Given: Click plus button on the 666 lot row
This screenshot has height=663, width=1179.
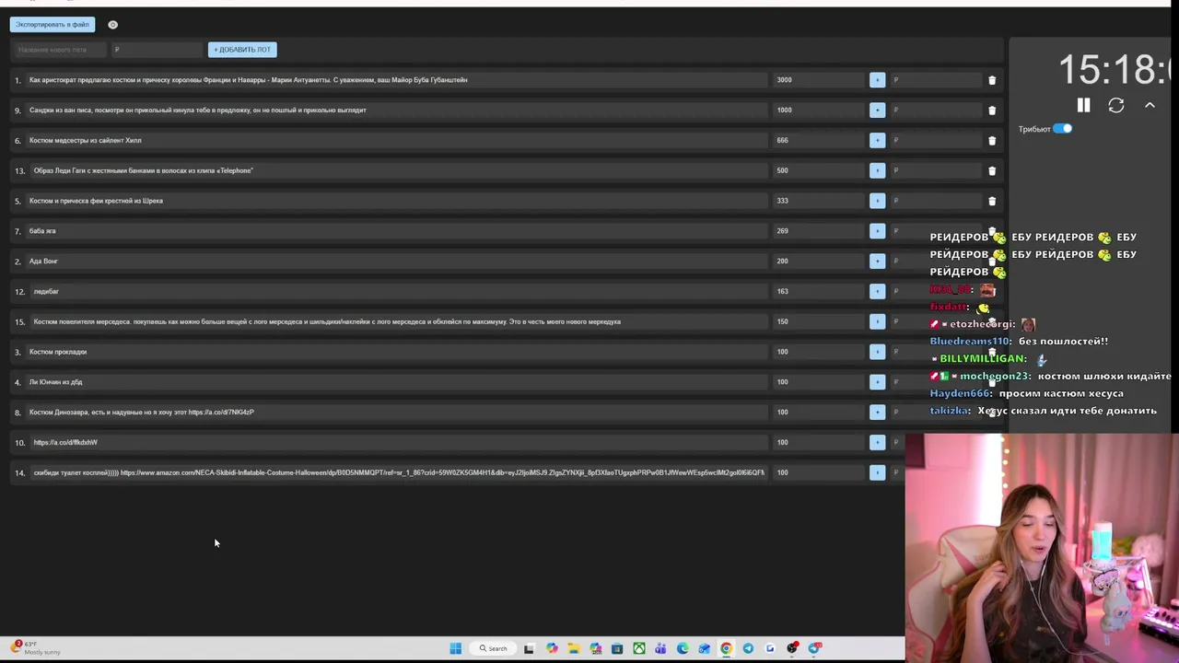Looking at the screenshot, I should (x=877, y=141).
